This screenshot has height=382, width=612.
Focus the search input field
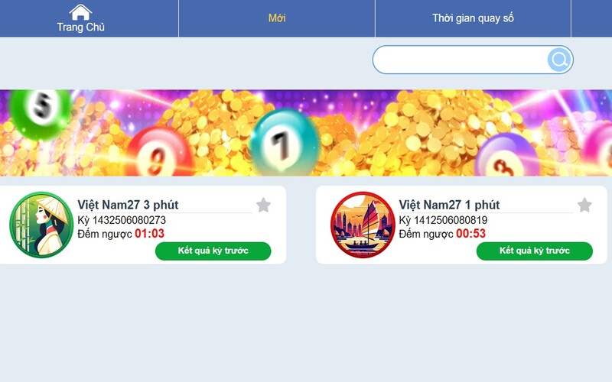461,60
